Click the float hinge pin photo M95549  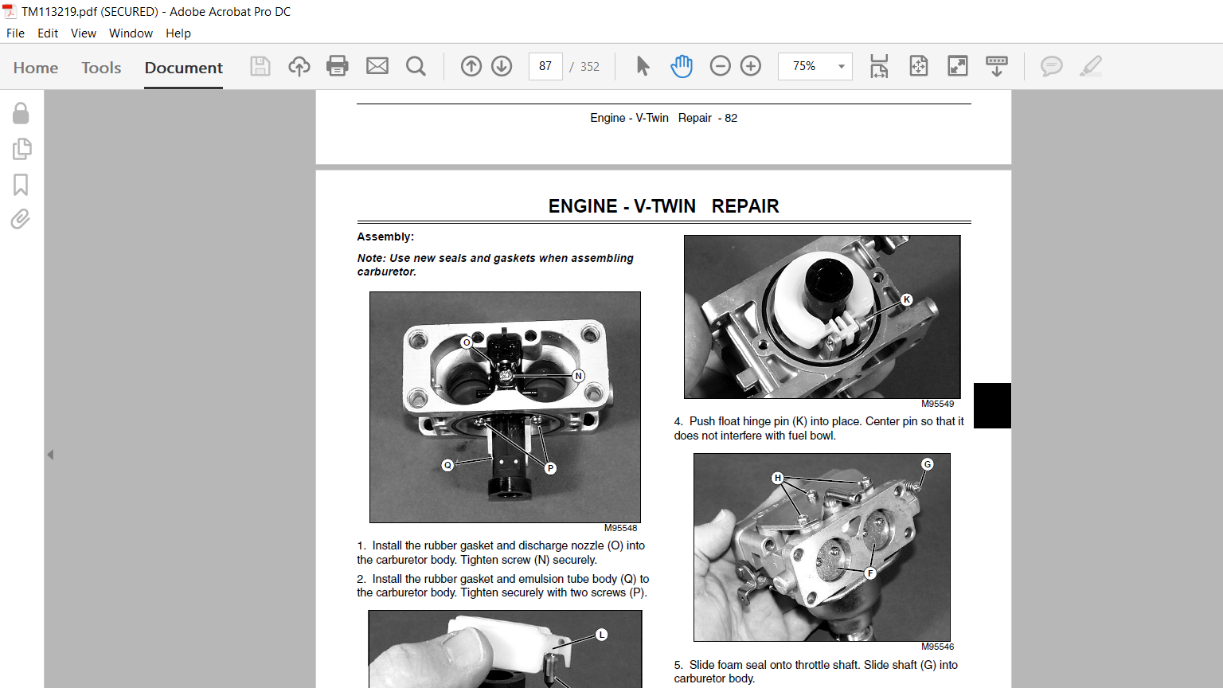coord(822,317)
